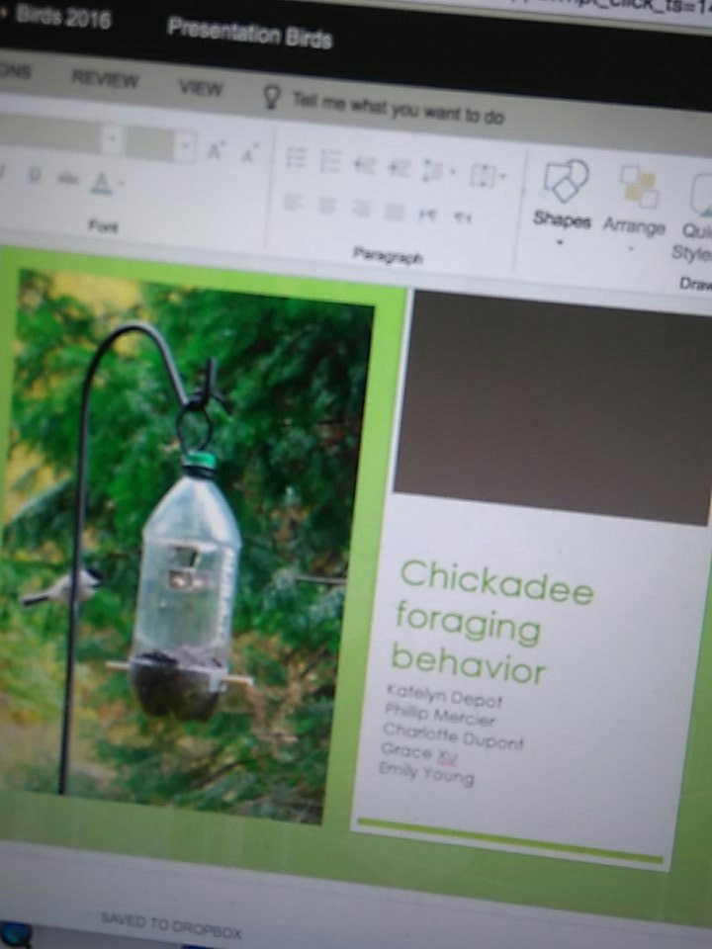Click the name 'Philip Mercier'
712x949 pixels.
[x=439, y=716]
